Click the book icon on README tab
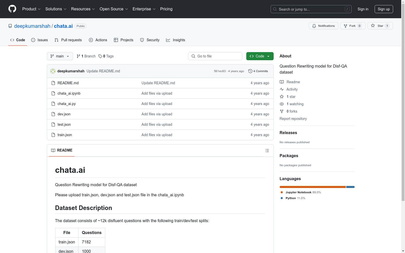405x253 pixels. 53,150
